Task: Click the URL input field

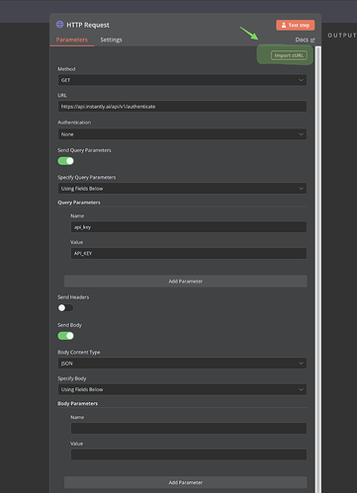Action: (182, 107)
